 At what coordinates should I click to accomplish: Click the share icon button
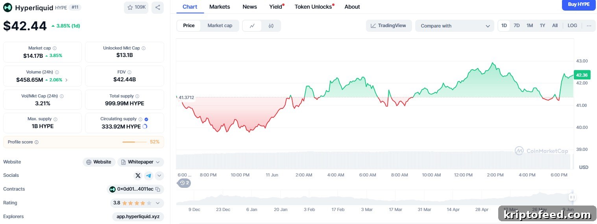click(x=157, y=7)
